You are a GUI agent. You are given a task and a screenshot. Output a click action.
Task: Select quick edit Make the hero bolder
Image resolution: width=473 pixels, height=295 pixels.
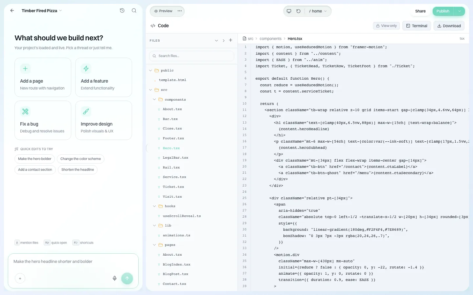click(x=35, y=159)
